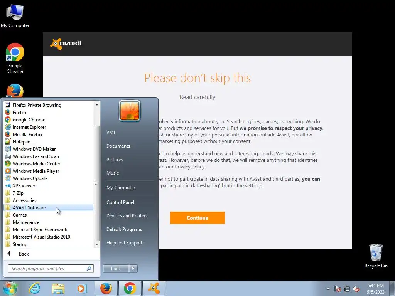Open Windows Explorer from the taskbar
Viewport: 395px width, 296px height.
pos(58,288)
